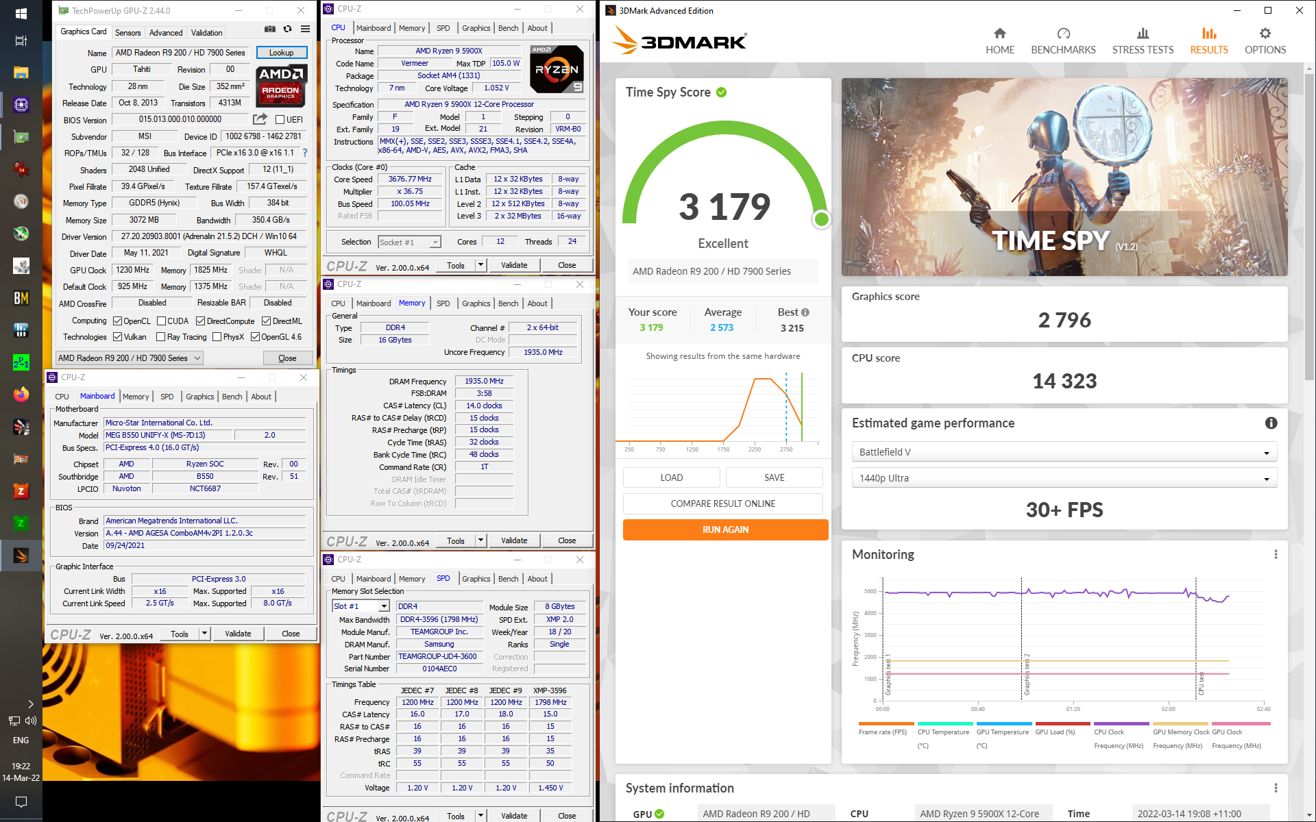This screenshot has height=822, width=1316.
Task: Open Firefox from the taskbar
Action: (21, 395)
